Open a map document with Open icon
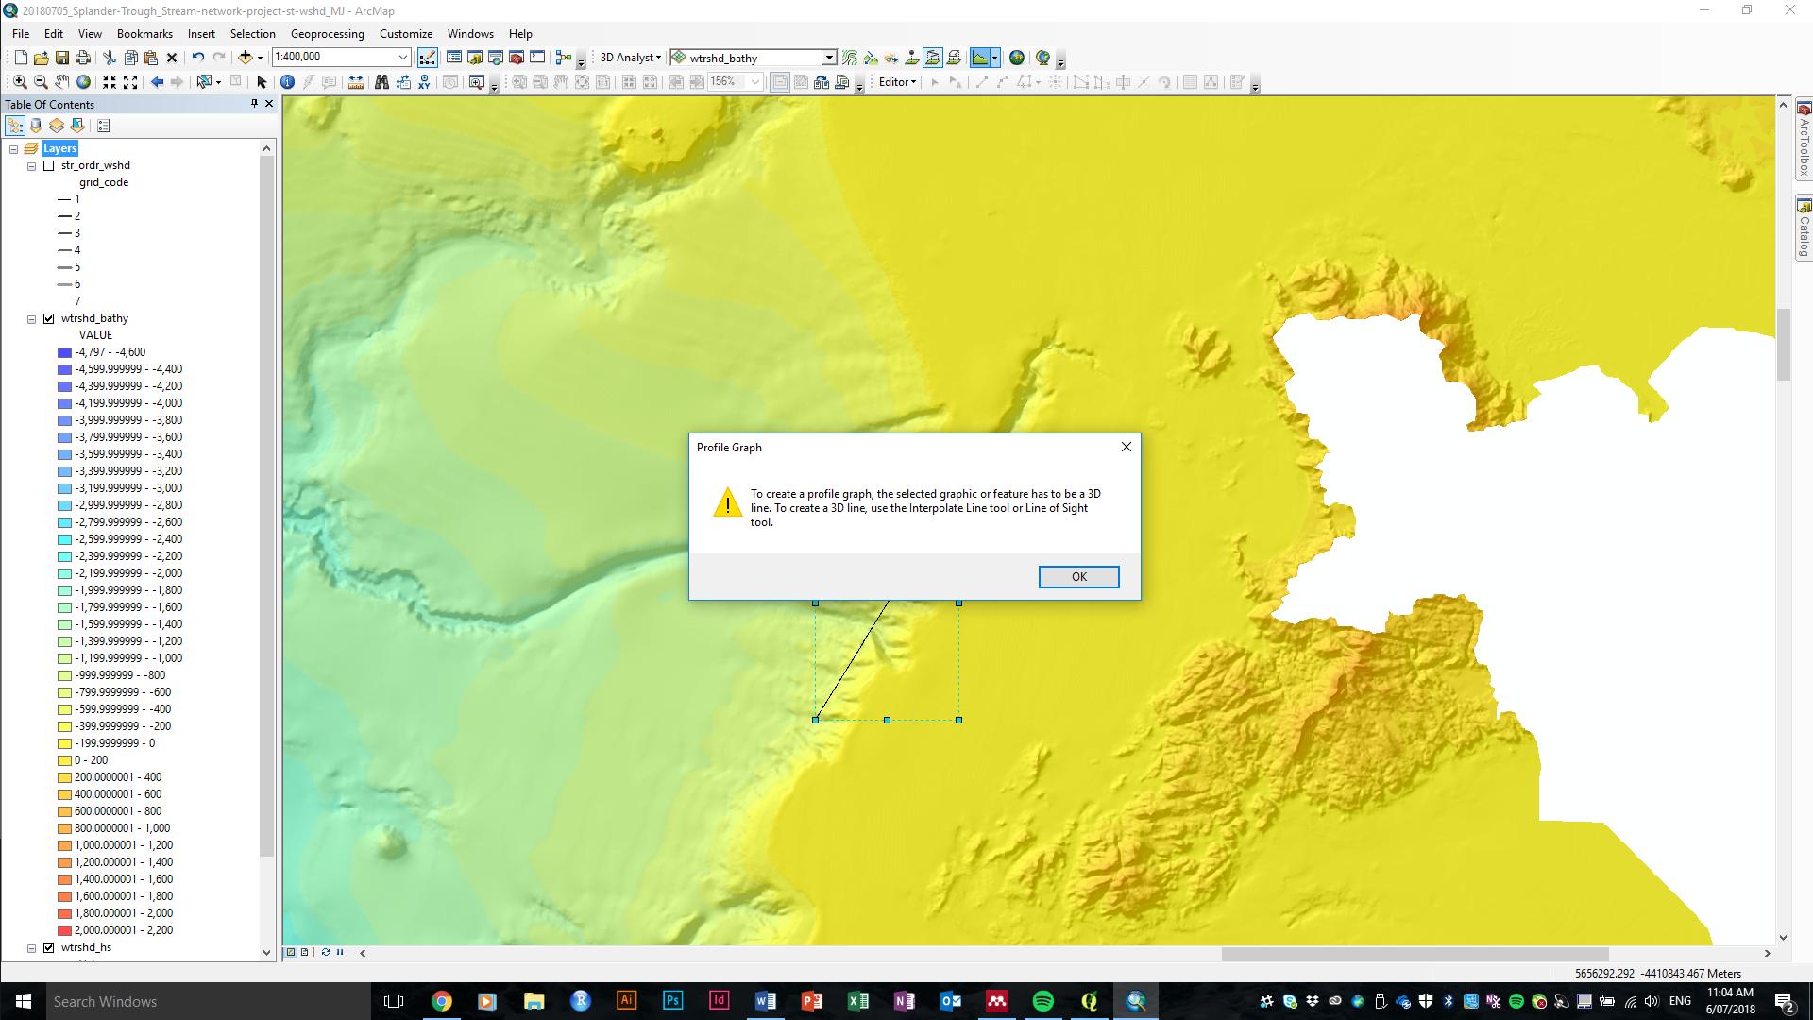 pyautogui.click(x=42, y=58)
